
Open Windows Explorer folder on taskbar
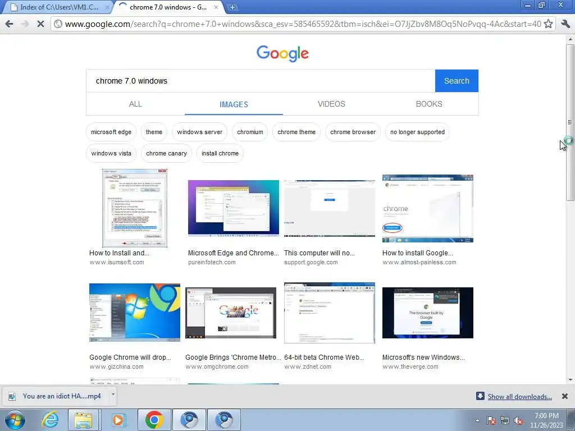coord(83,420)
